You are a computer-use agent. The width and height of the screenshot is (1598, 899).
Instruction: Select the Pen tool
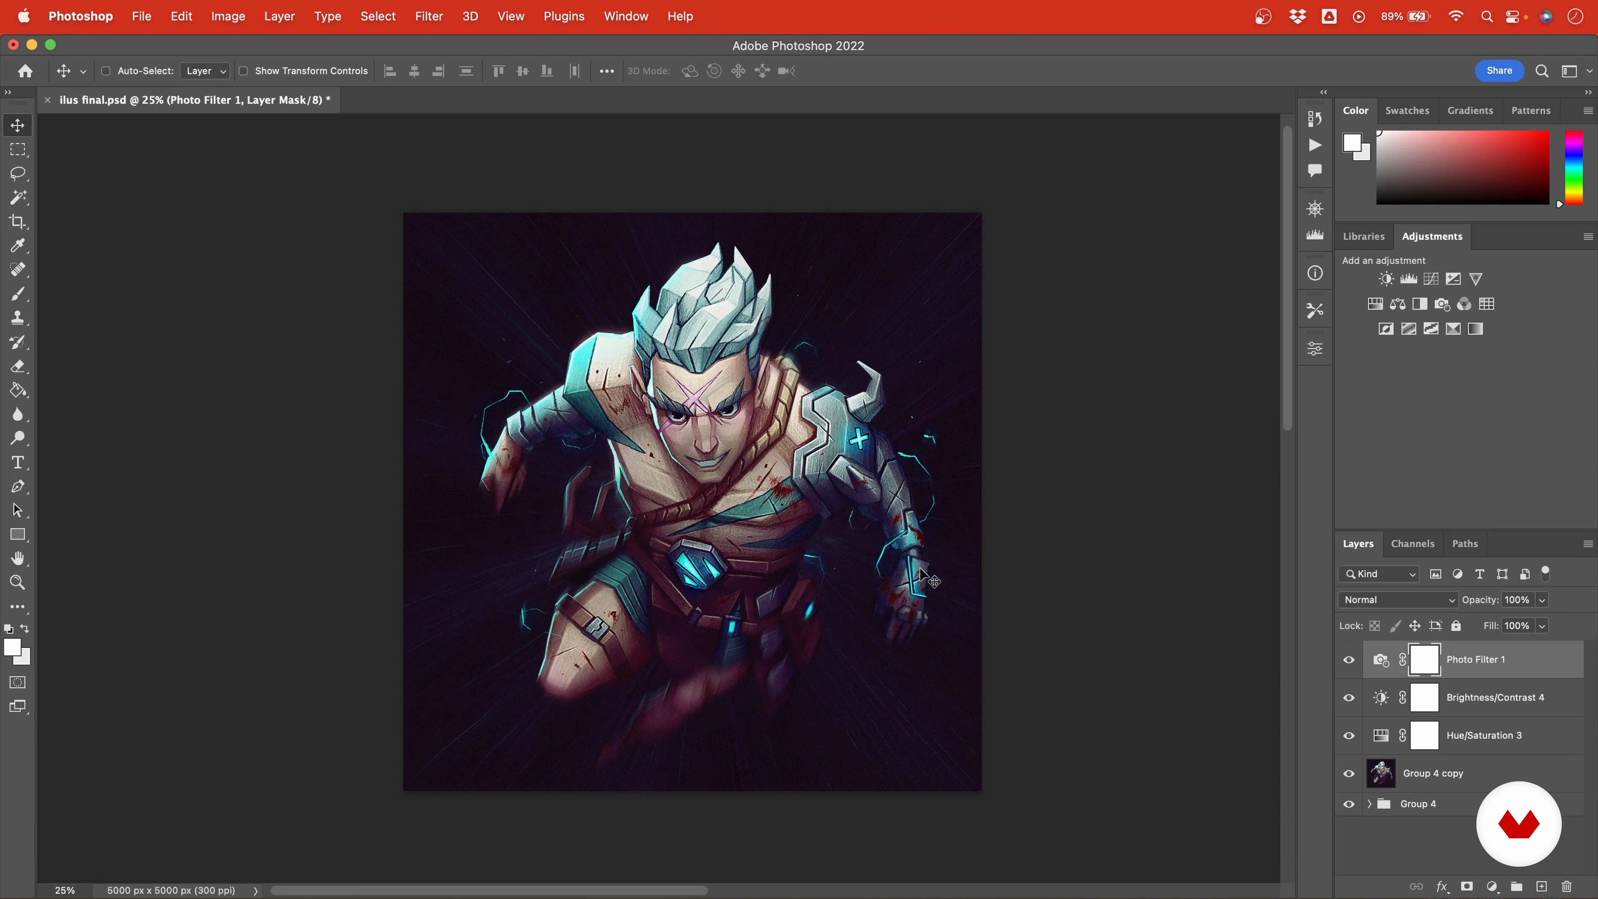[17, 487]
